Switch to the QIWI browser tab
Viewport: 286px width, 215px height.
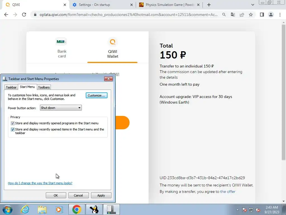35,5
